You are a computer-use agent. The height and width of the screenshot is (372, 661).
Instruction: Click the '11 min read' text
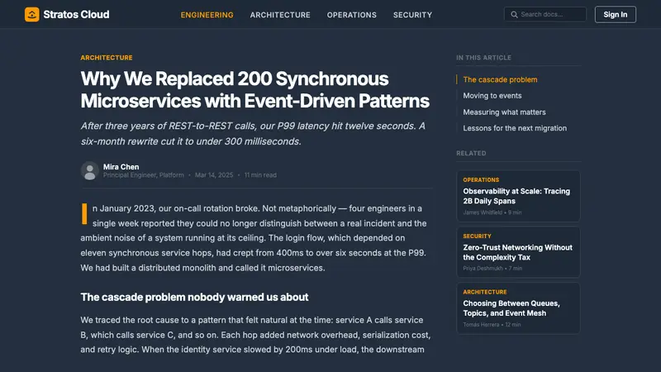(x=260, y=175)
